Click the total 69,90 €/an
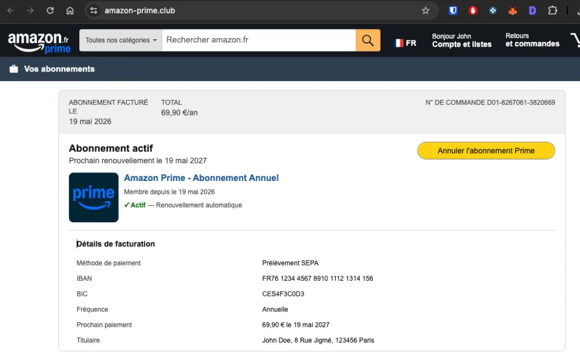Viewport: 580px width, 363px height. [x=180, y=113]
